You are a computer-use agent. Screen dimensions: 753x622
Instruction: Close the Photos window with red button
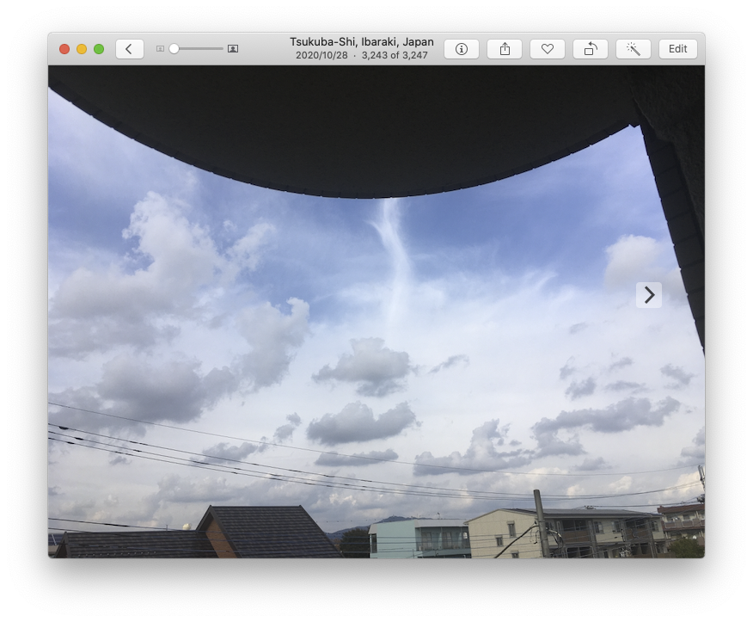tap(64, 49)
